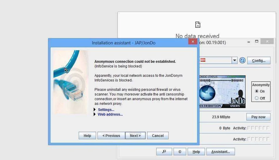Click the network cable image in assistant
The image size is (279, 160).
71,82
